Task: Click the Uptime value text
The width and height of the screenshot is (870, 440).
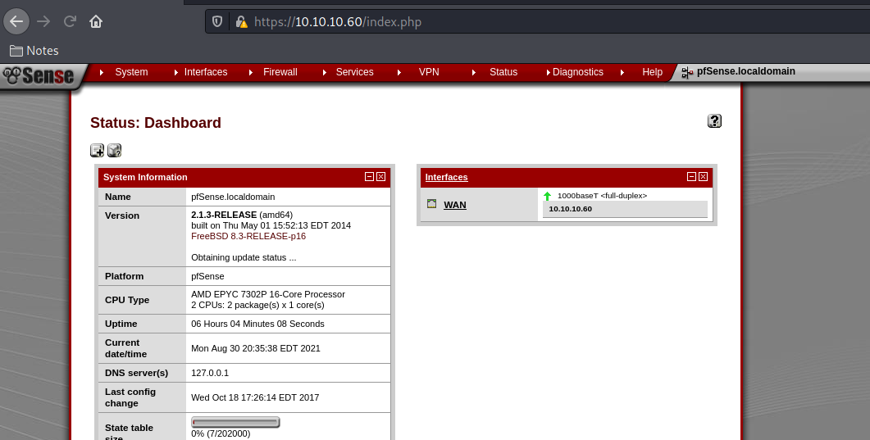Action: point(258,324)
